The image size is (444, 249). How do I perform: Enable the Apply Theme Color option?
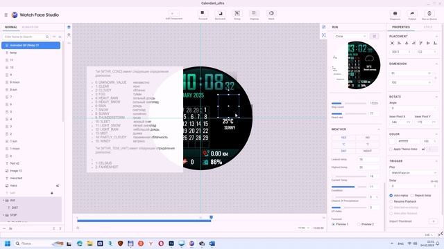[x=391, y=149]
